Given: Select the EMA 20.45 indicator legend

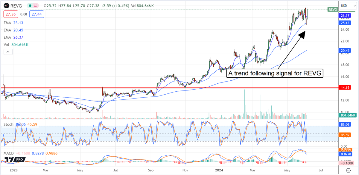Looking at the screenshot, I should pyautogui.click(x=13, y=30).
